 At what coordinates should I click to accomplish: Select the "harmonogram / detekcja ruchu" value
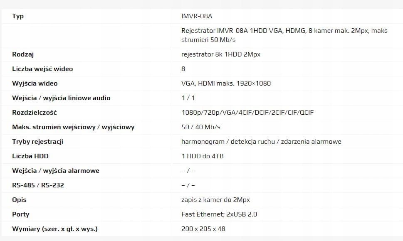(261, 142)
